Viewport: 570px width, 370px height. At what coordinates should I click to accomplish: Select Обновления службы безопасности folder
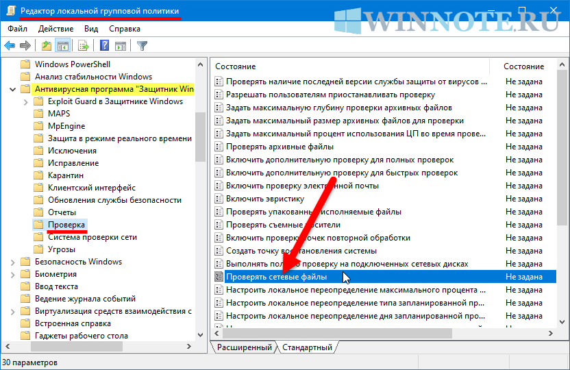[114, 200]
